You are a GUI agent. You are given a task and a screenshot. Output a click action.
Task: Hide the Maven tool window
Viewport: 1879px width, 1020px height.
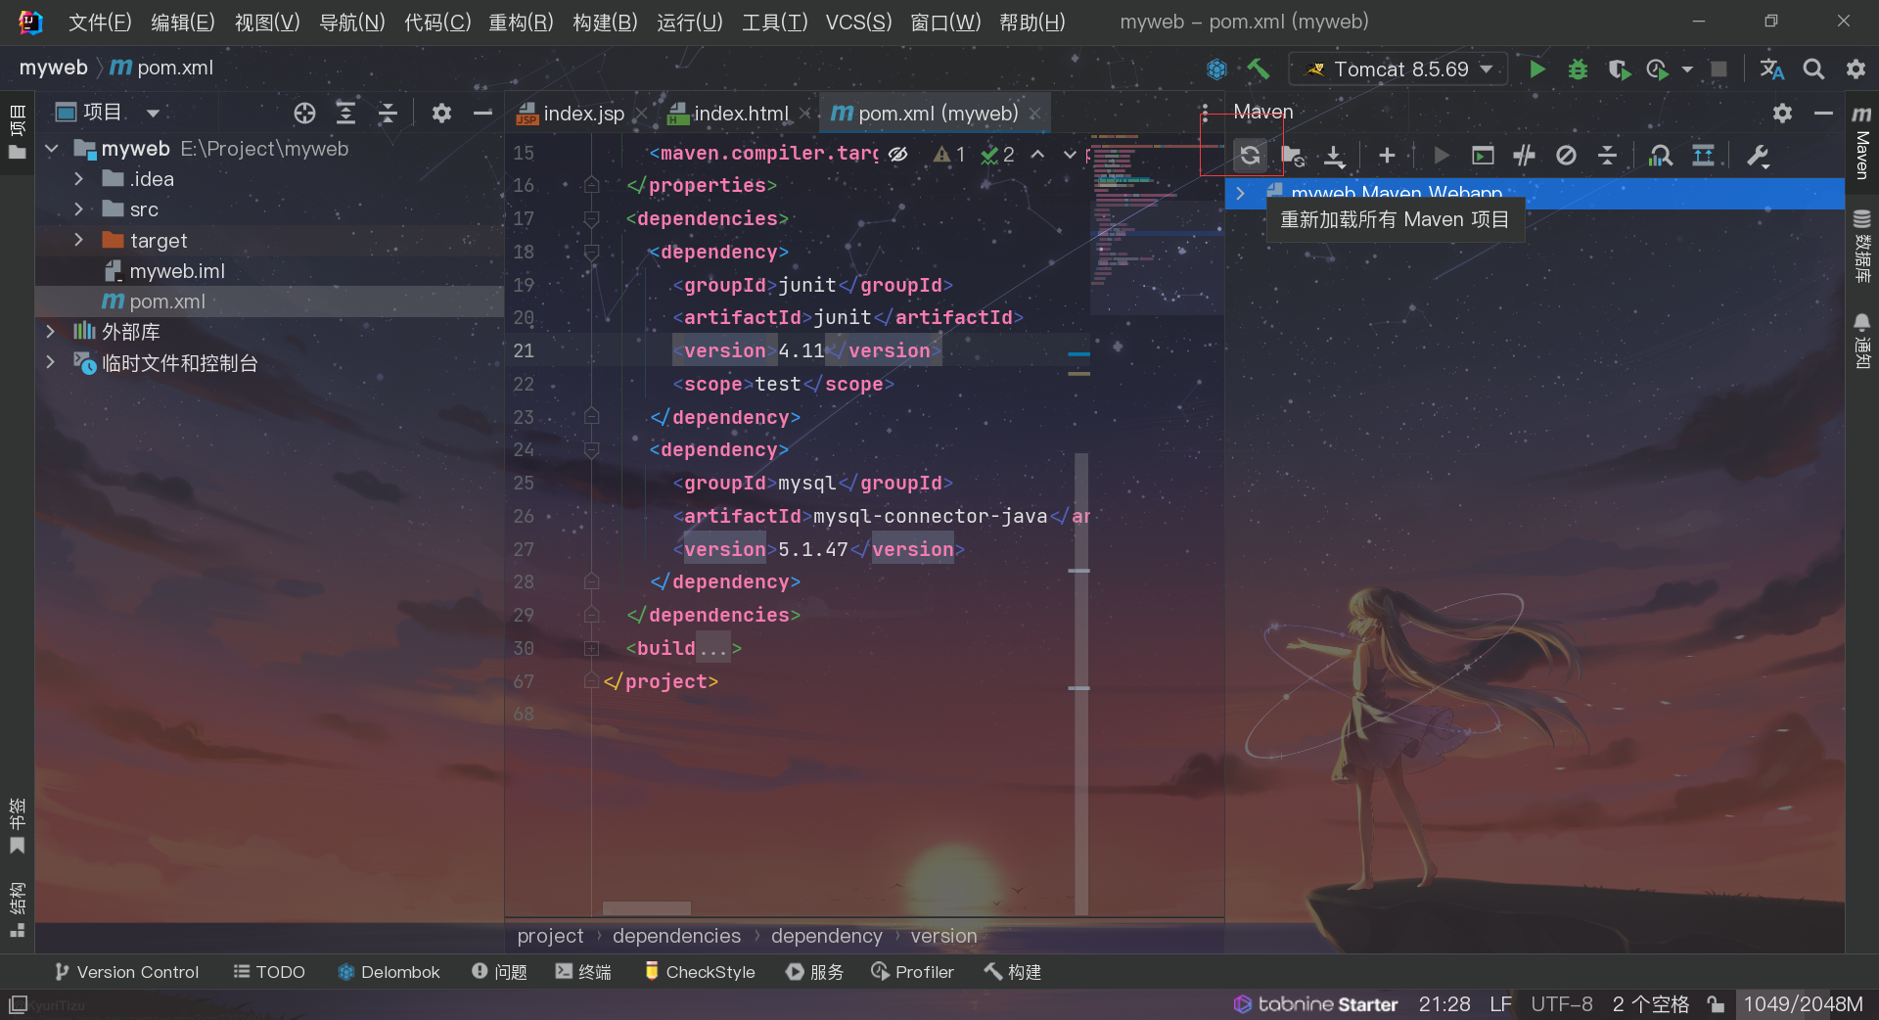(x=1823, y=113)
